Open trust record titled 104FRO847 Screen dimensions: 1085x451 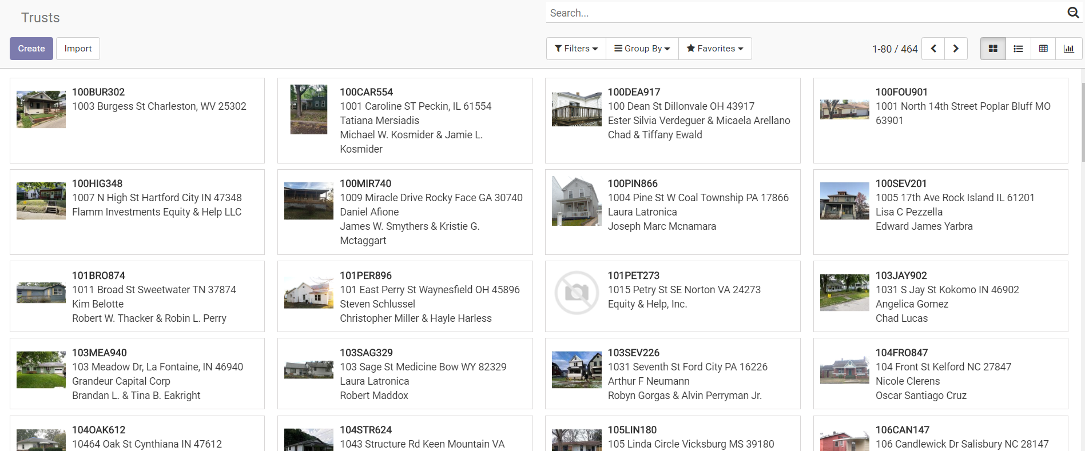901,353
